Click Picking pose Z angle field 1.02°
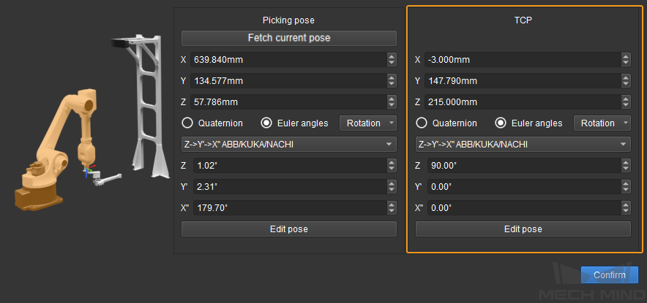 point(285,166)
